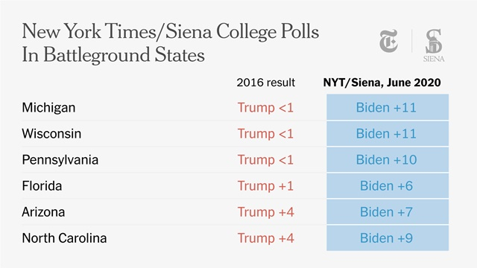Select the Arizona row label

point(43,212)
